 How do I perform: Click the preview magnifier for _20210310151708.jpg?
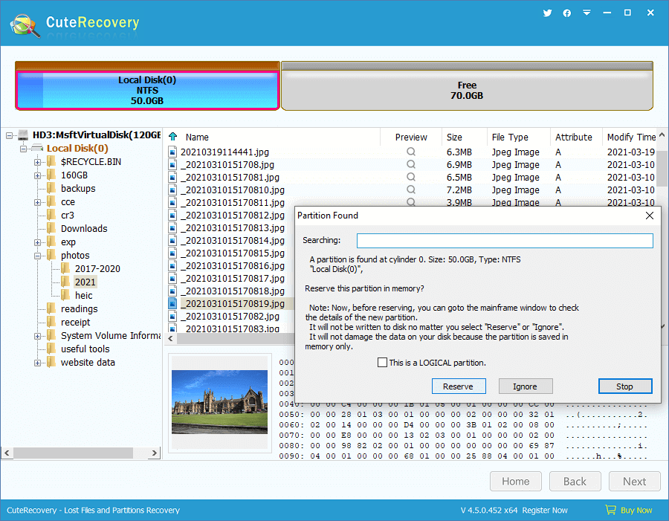[x=411, y=164]
